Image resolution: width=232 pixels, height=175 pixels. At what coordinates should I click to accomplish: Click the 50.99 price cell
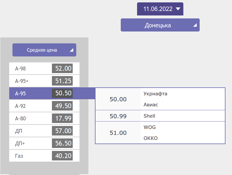pos(118,116)
